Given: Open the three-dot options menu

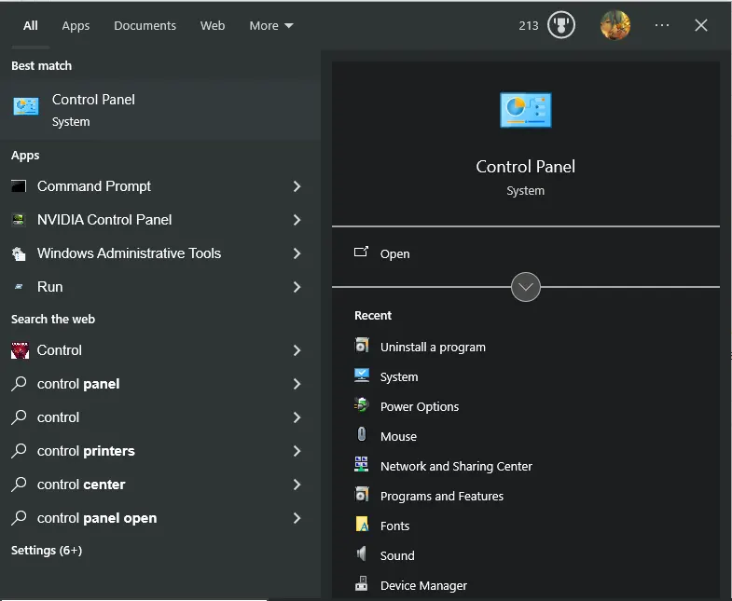Looking at the screenshot, I should point(662,25).
